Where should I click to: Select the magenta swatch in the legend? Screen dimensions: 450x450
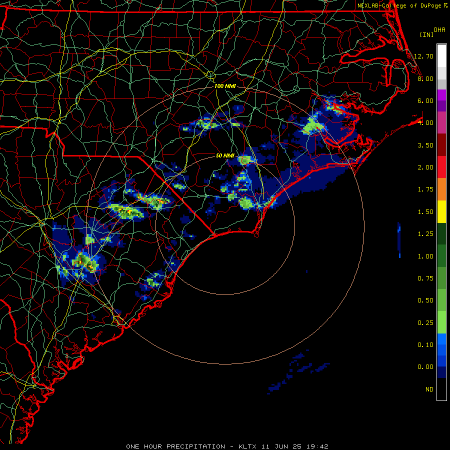point(441,95)
